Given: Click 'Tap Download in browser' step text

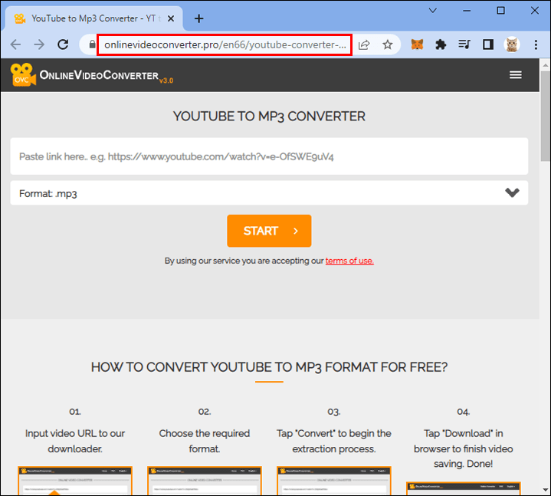Looking at the screenshot, I should coord(463,448).
